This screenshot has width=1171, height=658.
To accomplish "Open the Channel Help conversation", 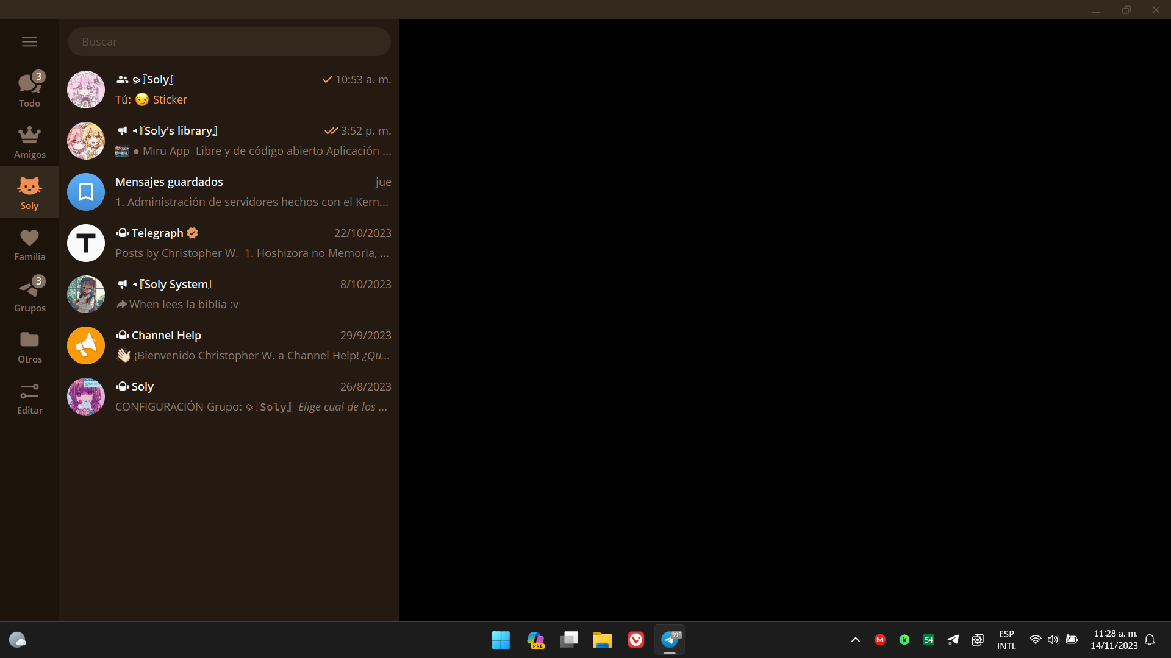I will click(229, 345).
